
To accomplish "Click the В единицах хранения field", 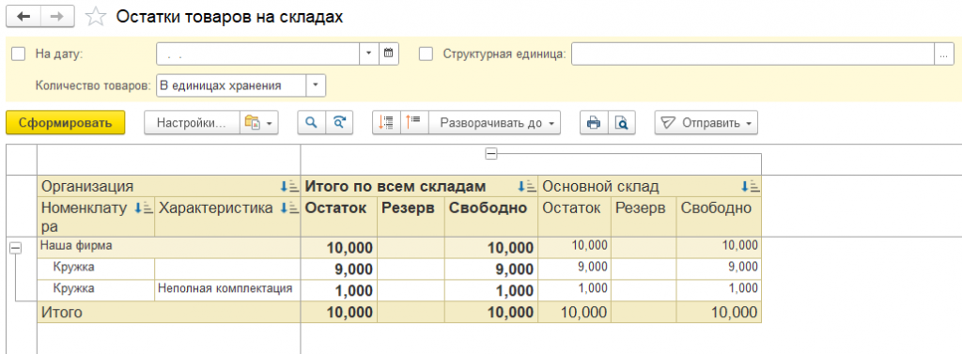I will coord(231,85).
